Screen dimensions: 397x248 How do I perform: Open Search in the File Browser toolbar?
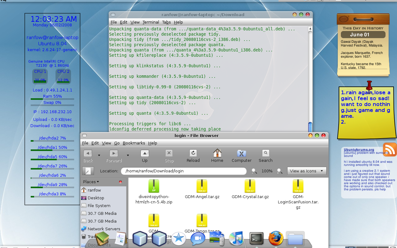(x=265, y=156)
